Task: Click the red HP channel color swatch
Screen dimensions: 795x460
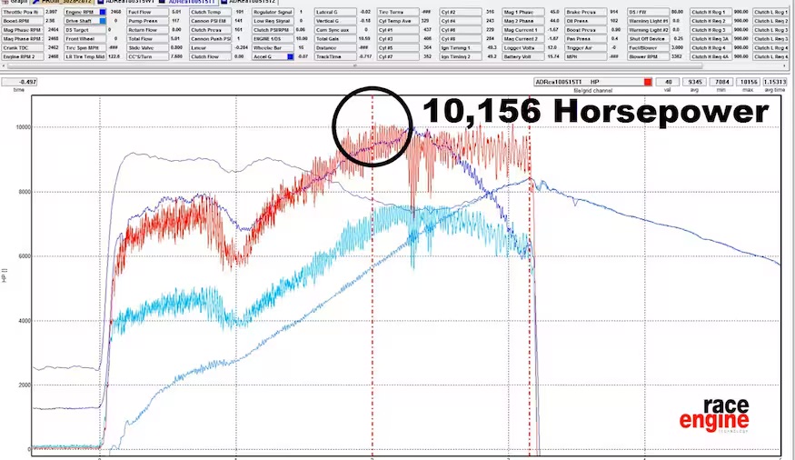Action: click(648, 82)
